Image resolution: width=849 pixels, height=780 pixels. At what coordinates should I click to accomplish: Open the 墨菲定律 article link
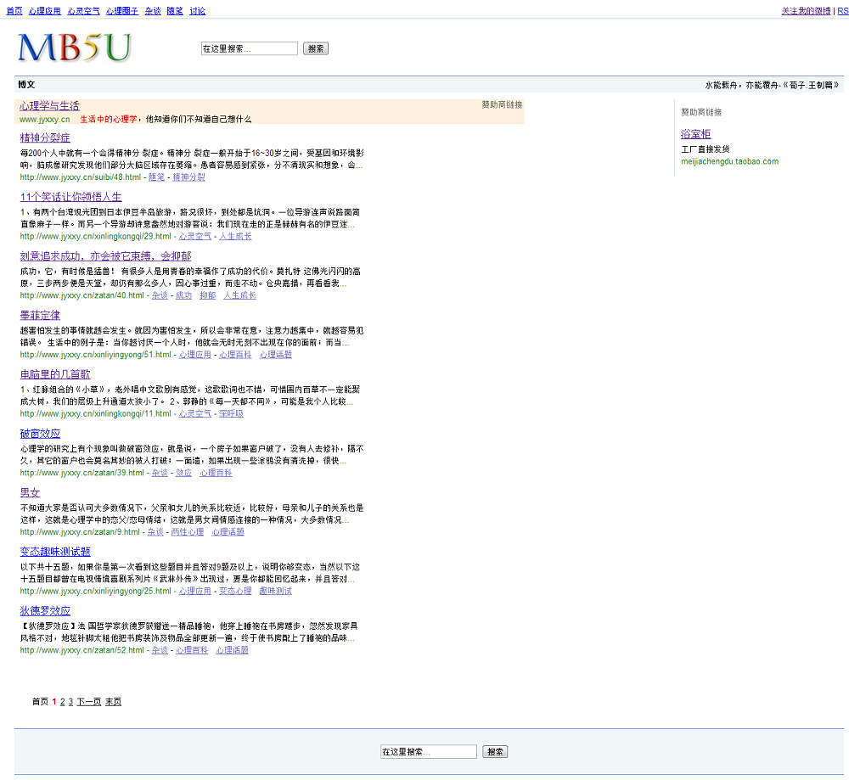(x=40, y=315)
